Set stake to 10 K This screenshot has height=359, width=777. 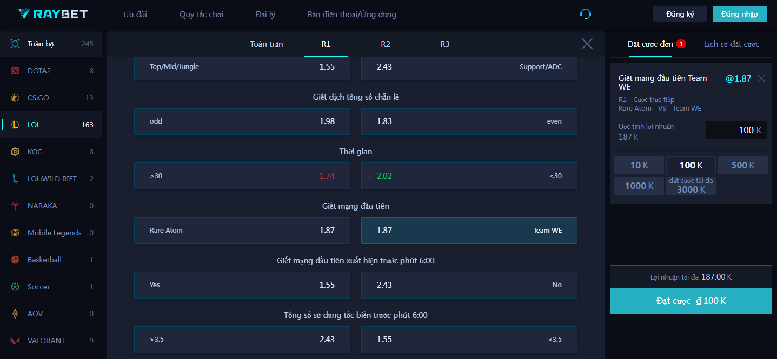639,165
